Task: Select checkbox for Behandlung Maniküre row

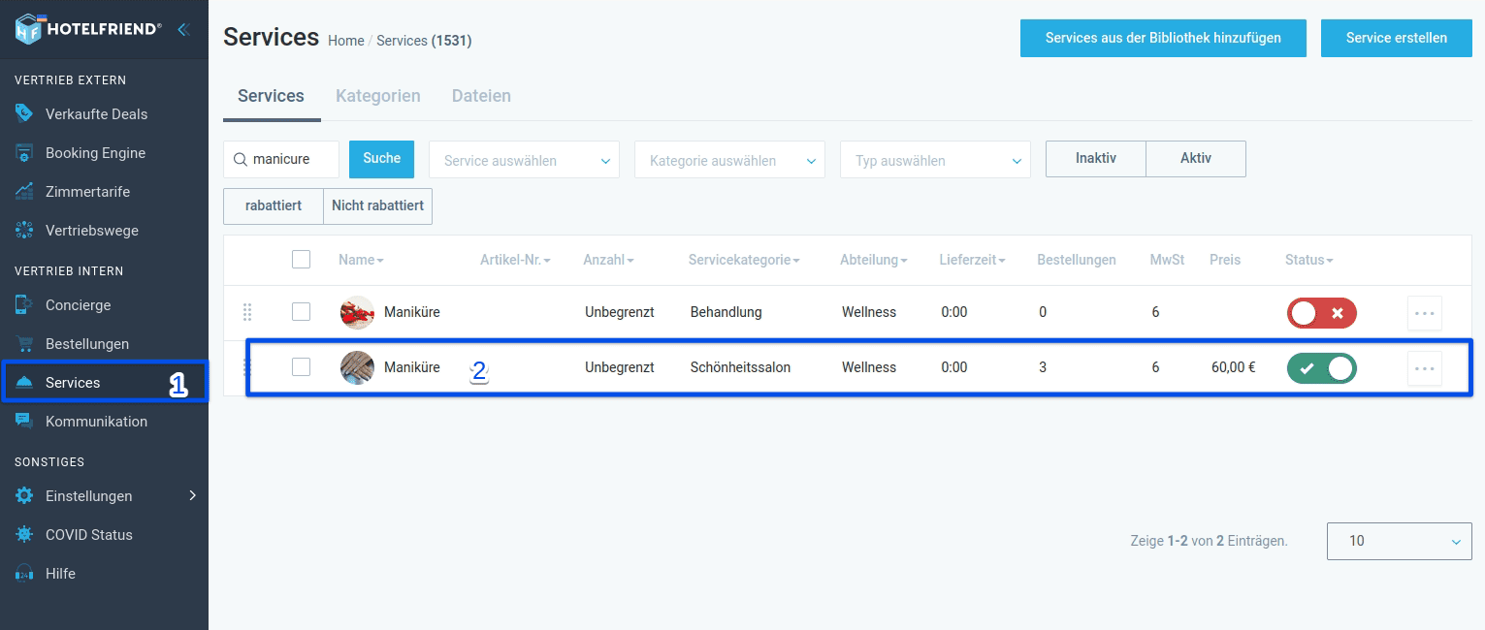Action: 301,311
